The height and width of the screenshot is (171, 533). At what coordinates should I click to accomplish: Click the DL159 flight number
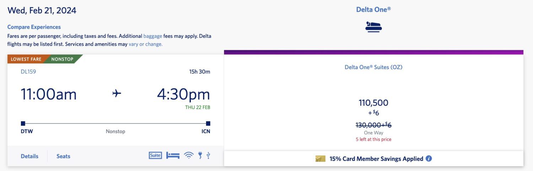[28, 72]
